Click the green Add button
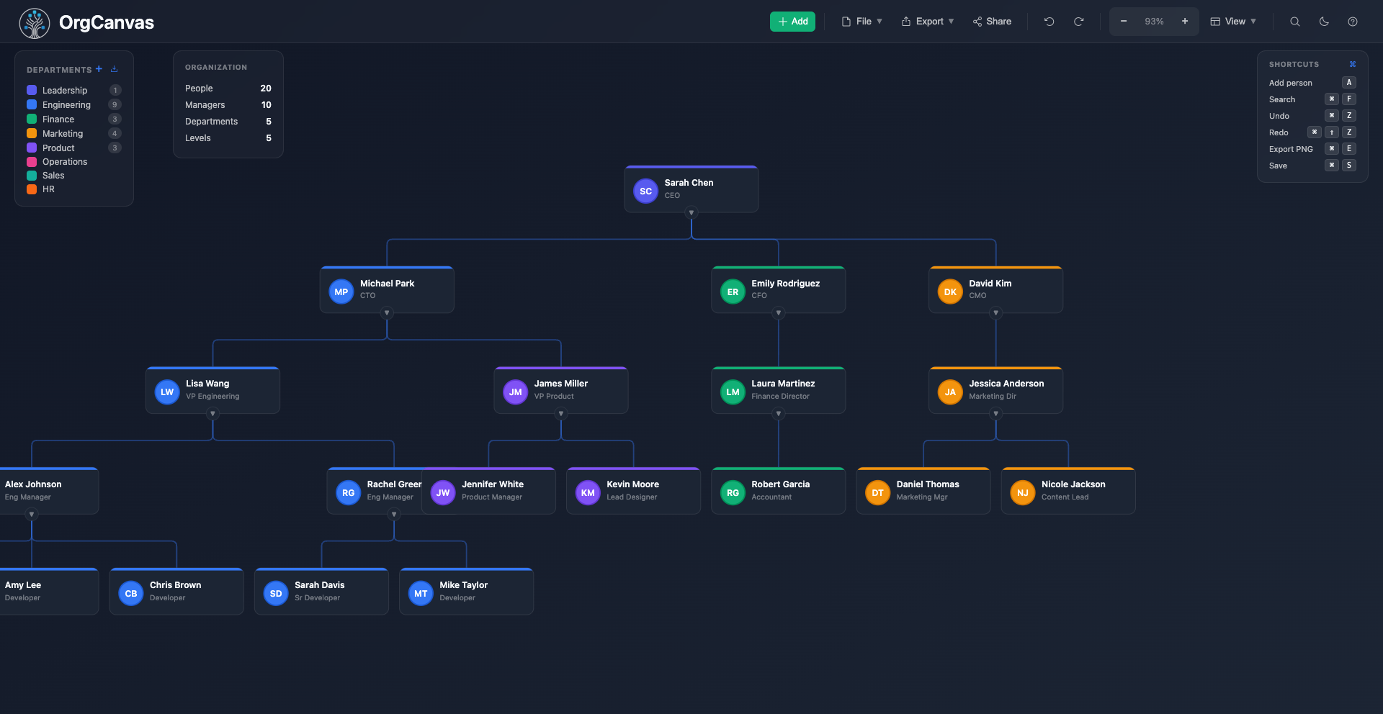 coord(792,22)
